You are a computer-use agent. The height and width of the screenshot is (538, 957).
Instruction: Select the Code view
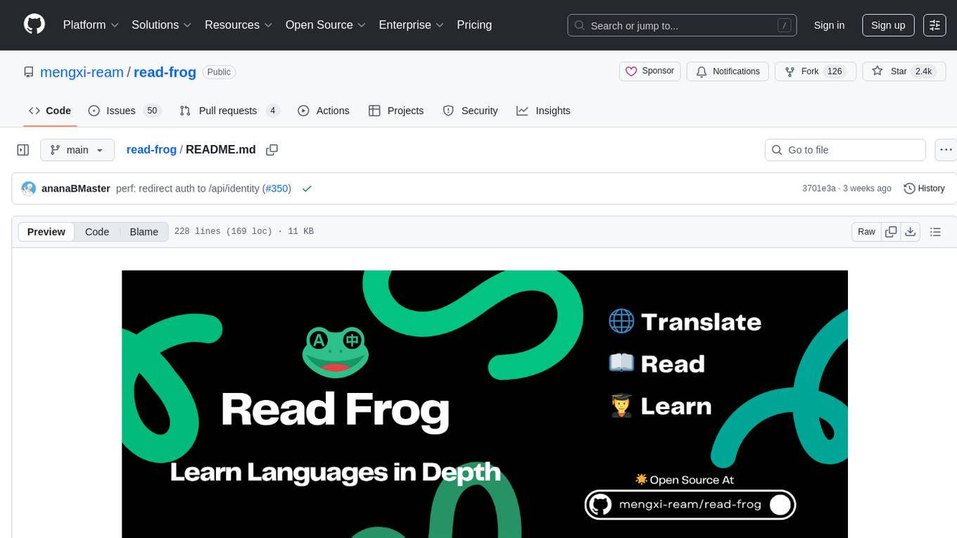point(97,232)
